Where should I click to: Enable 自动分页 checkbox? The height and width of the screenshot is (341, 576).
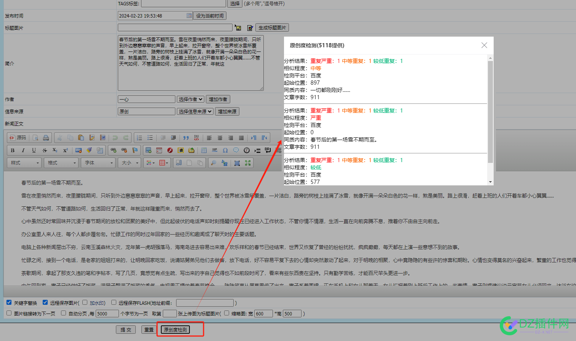[63, 313]
